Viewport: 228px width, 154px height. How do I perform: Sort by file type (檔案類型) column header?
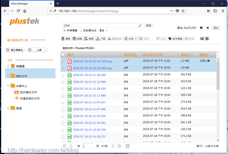point(130,55)
